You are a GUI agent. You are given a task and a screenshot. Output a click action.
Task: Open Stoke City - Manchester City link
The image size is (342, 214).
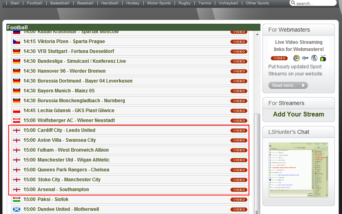pyautogui.click(x=69, y=180)
